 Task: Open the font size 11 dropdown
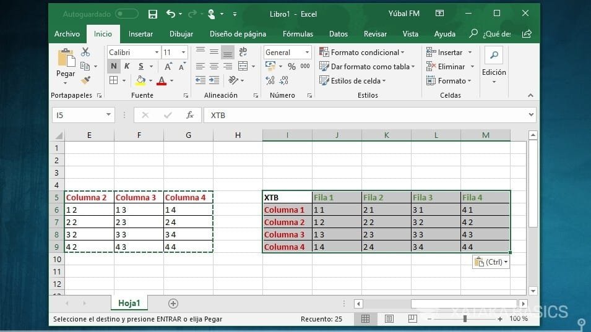pos(183,53)
